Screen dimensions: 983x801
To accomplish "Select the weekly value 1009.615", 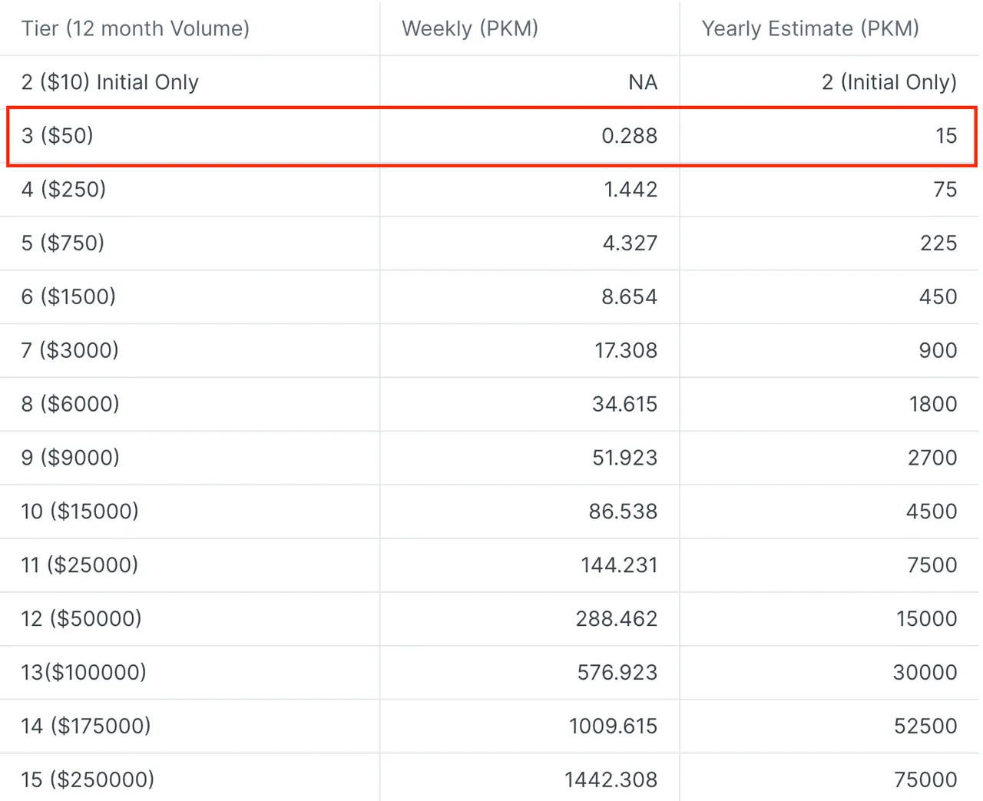I will 613,726.
